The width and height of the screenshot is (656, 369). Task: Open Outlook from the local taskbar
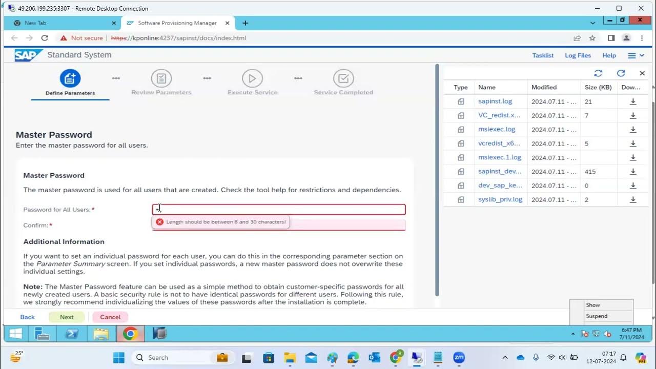tap(374, 357)
